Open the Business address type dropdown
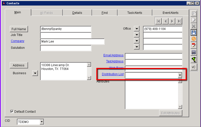Image resolution: width=201 pixels, height=127 pixels. tap(35, 73)
